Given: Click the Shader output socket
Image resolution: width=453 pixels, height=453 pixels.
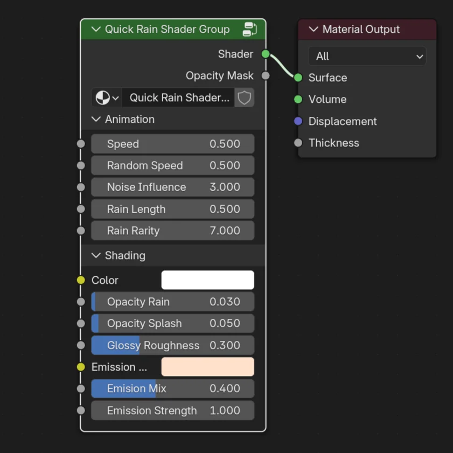Looking at the screenshot, I should [x=266, y=54].
